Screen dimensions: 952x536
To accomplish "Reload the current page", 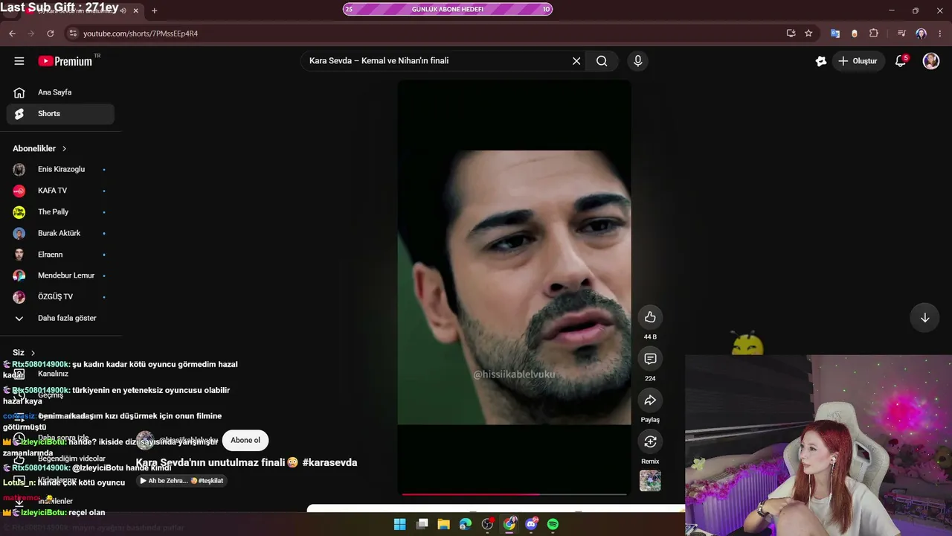I will pos(51,33).
